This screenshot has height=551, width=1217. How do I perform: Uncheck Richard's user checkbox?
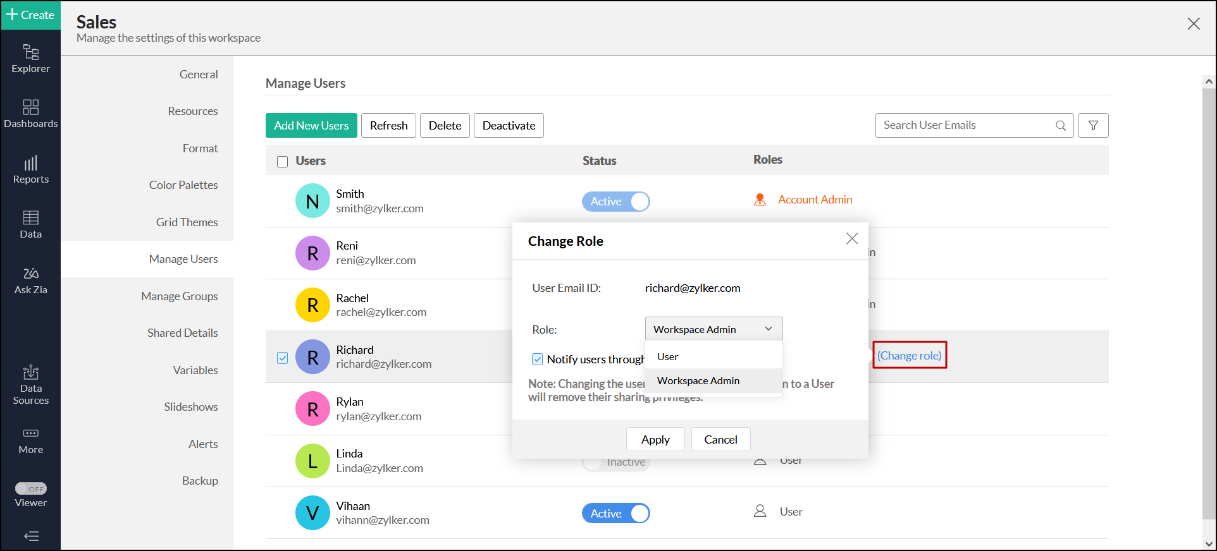[x=283, y=358]
